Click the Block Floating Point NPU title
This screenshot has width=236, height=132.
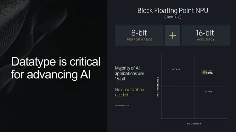pyautogui.click(x=172, y=10)
